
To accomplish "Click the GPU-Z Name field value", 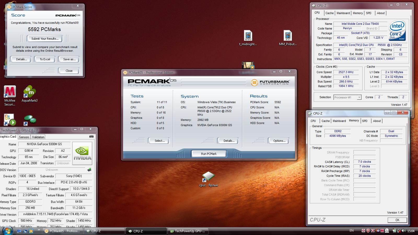I will (x=44, y=144).
